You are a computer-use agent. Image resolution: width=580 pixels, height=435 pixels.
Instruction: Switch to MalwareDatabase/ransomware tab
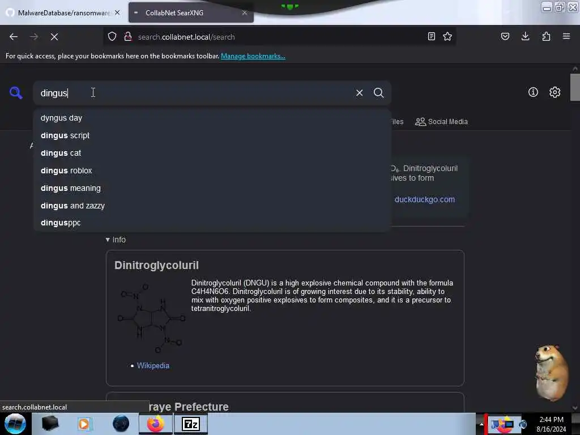pos(63,12)
